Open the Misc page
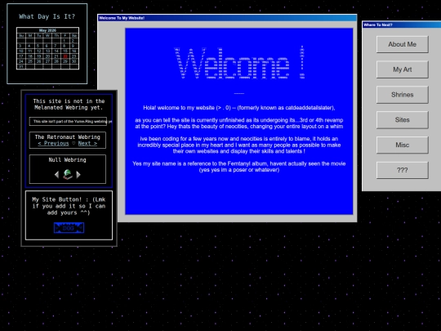Viewport: 441px width, 331px height. point(402,145)
